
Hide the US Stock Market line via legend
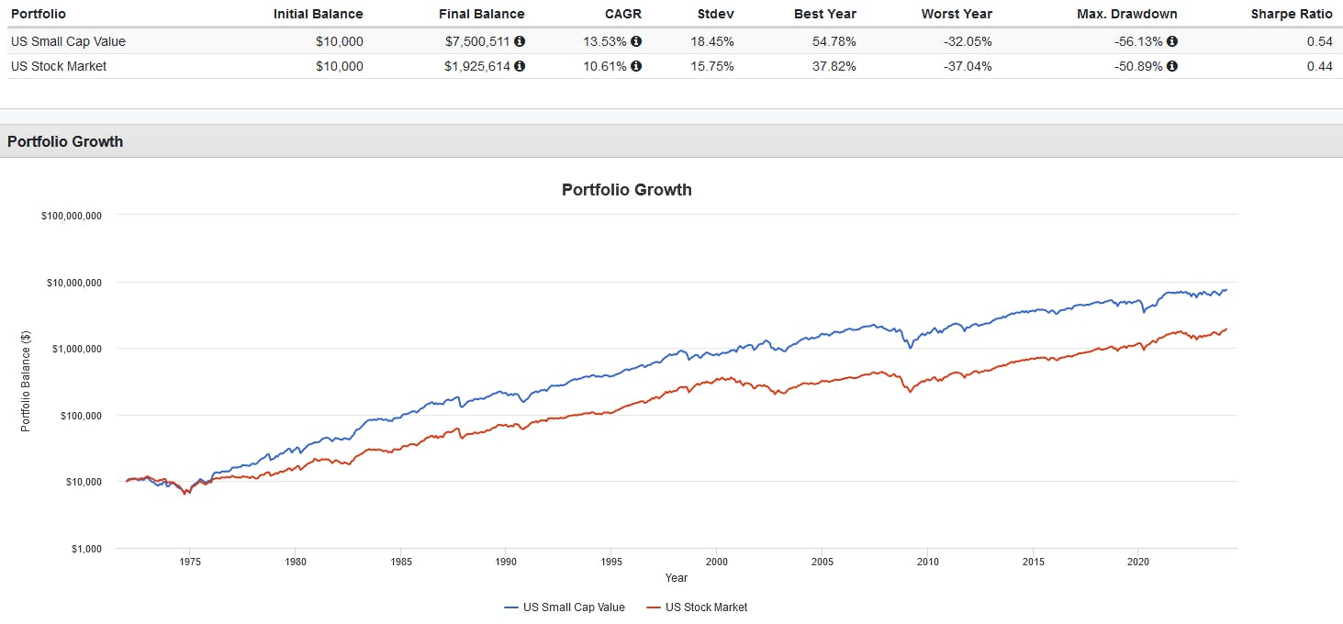coord(706,607)
